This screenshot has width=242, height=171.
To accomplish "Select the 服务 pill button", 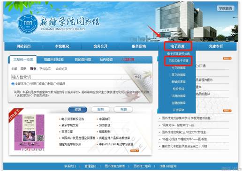I will coord(100,110).
